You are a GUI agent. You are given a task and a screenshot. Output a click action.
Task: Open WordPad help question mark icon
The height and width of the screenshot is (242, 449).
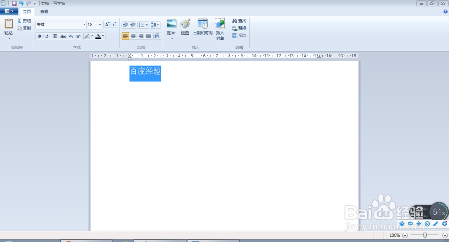[445, 12]
